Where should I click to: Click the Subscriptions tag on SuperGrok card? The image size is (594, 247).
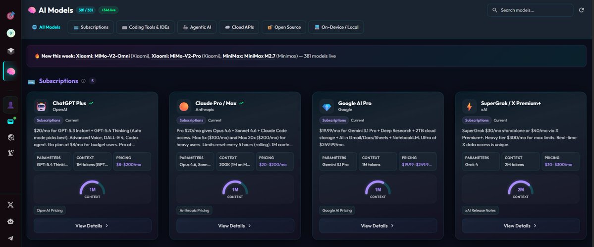click(x=477, y=120)
